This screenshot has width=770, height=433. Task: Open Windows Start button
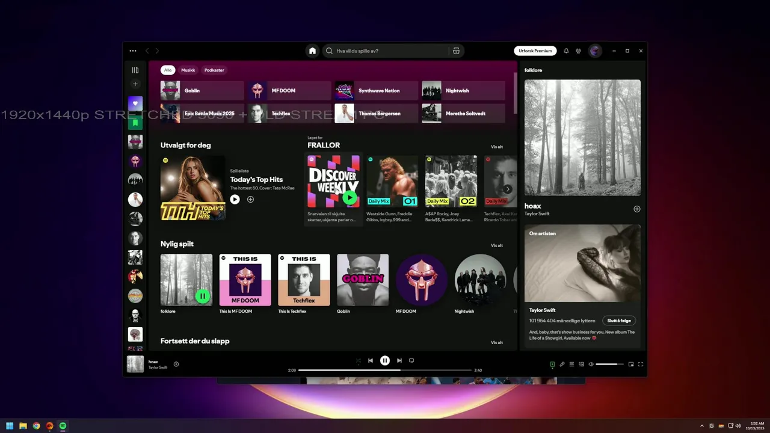10,426
